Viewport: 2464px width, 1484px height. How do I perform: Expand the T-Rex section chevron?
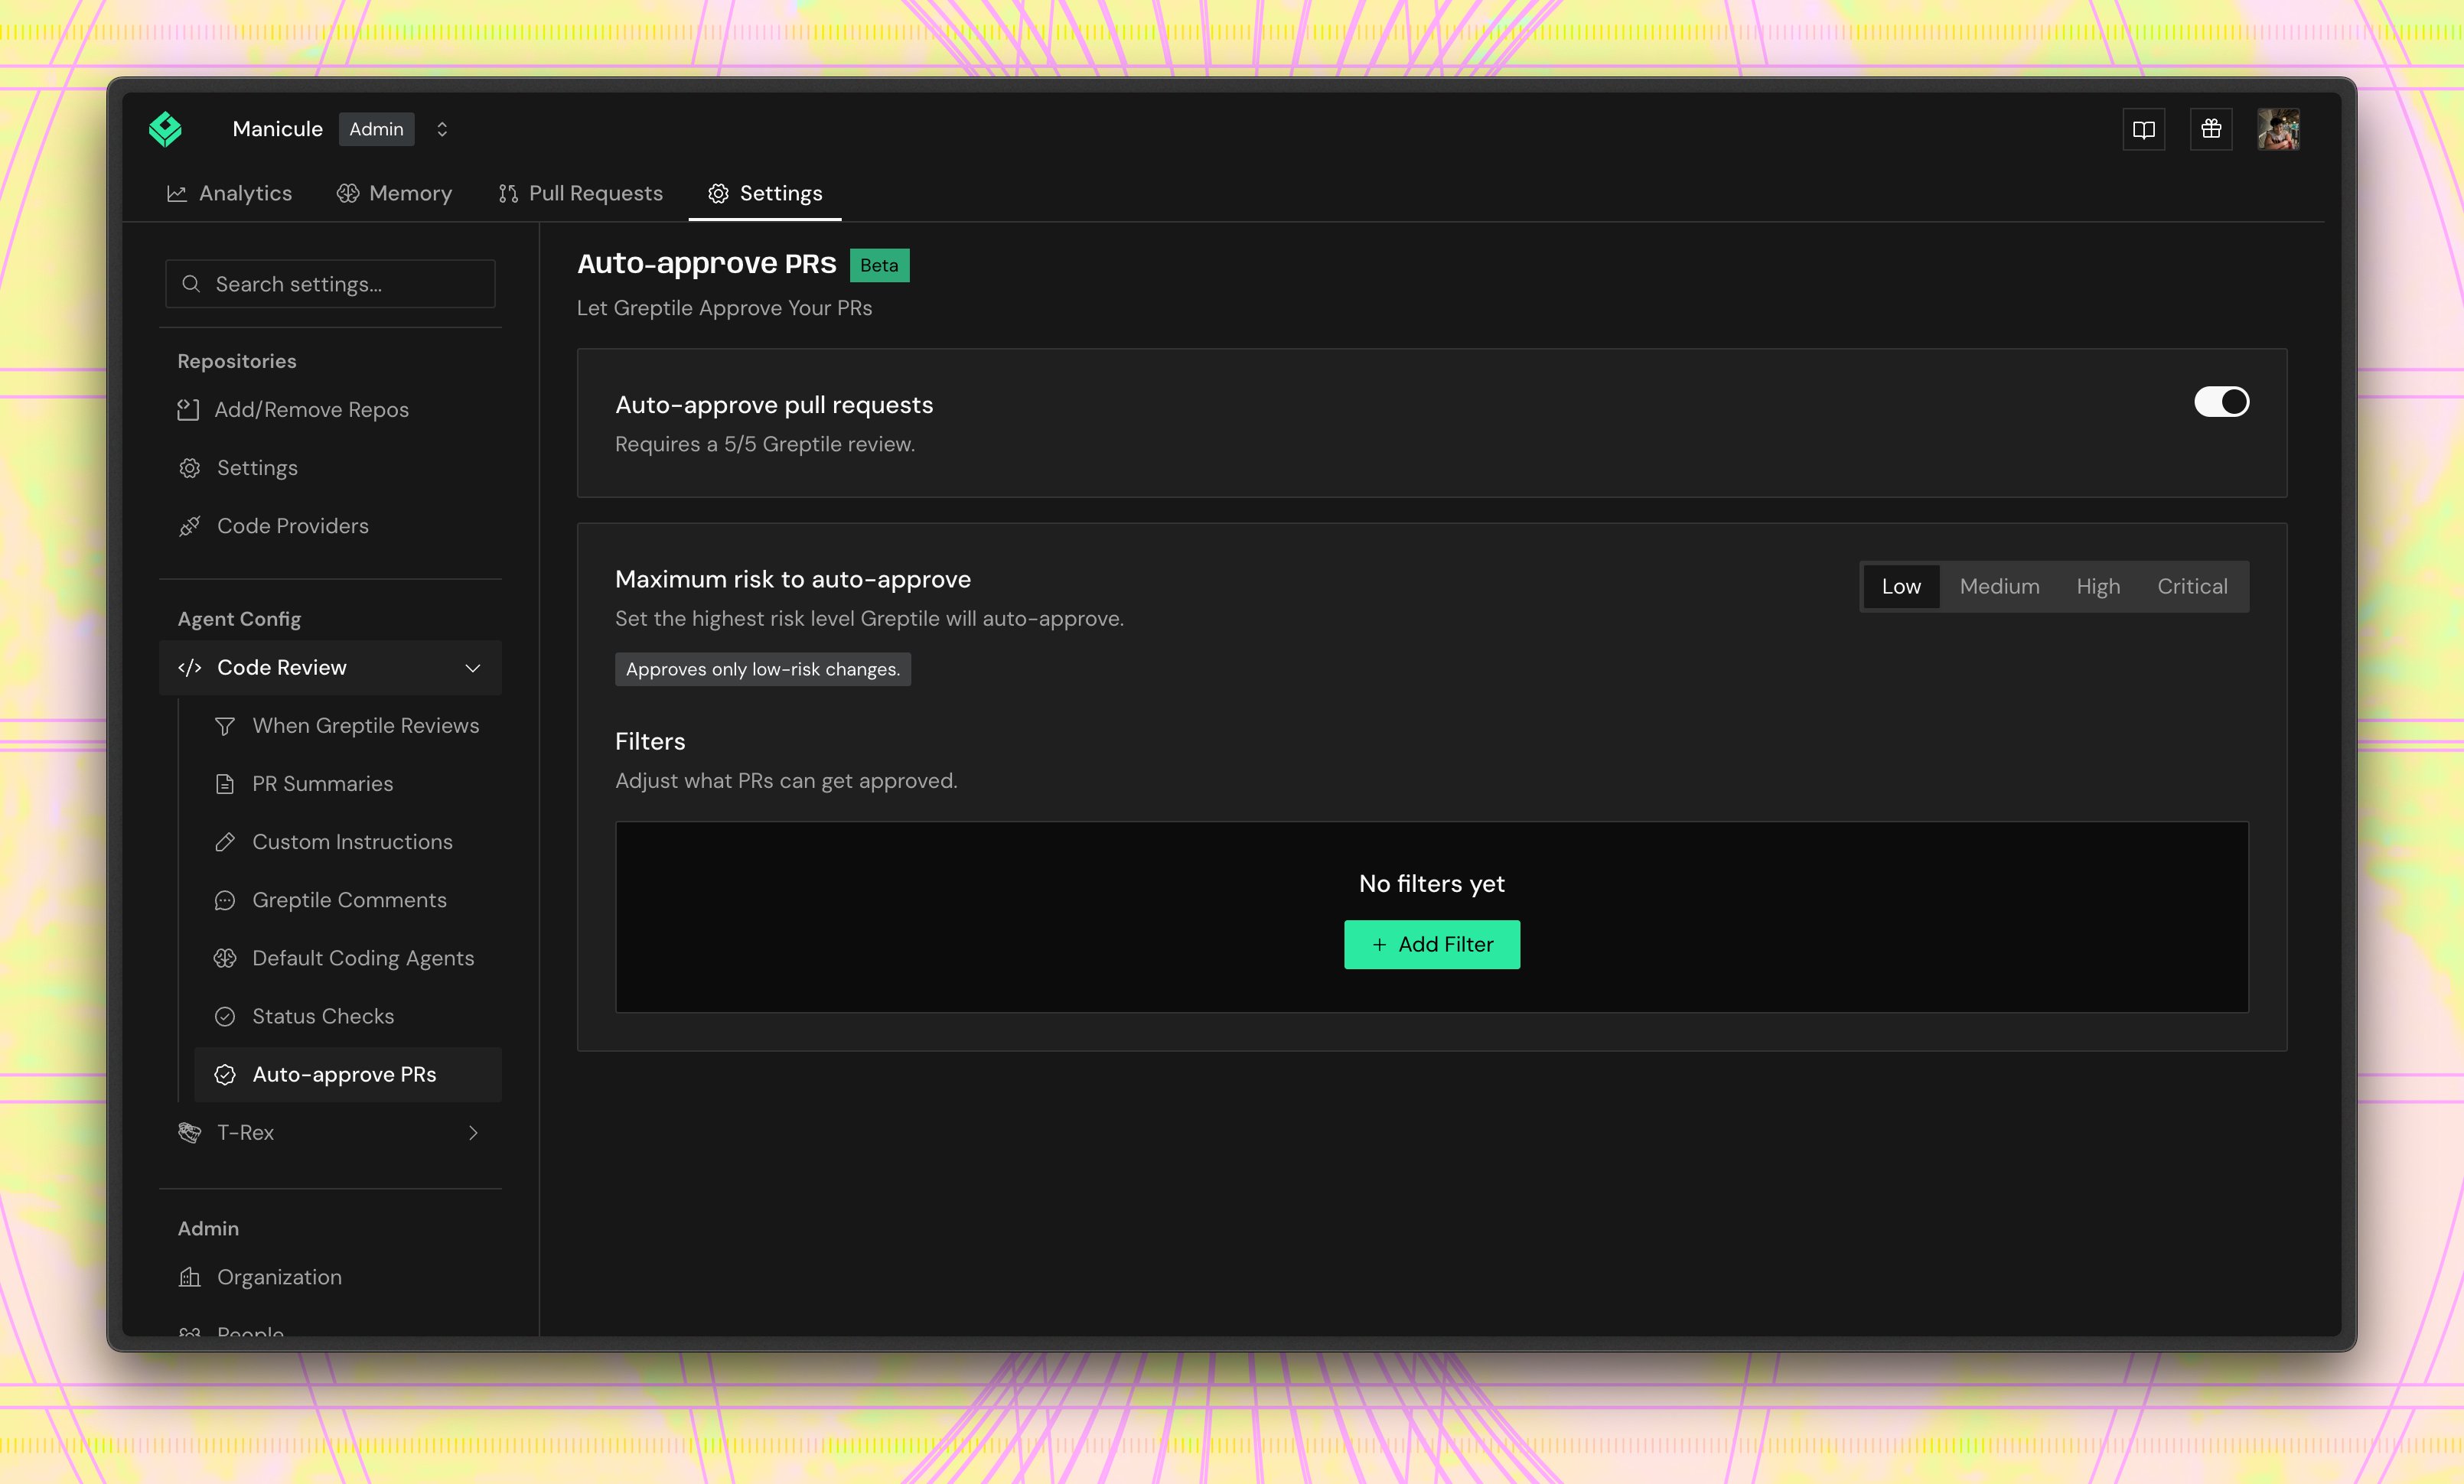473,1132
